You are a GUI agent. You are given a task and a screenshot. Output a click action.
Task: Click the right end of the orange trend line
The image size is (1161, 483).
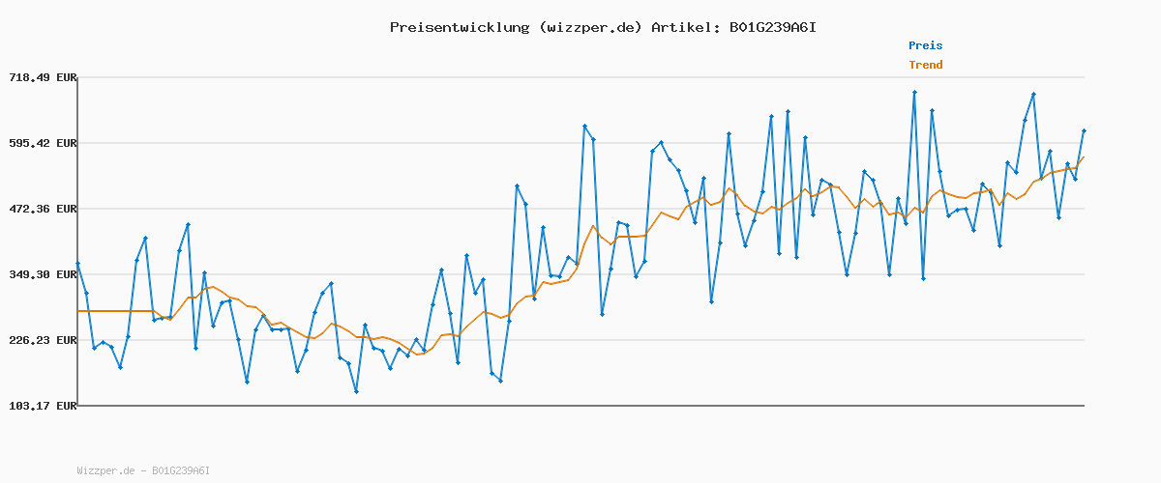(x=1084, y=157)
